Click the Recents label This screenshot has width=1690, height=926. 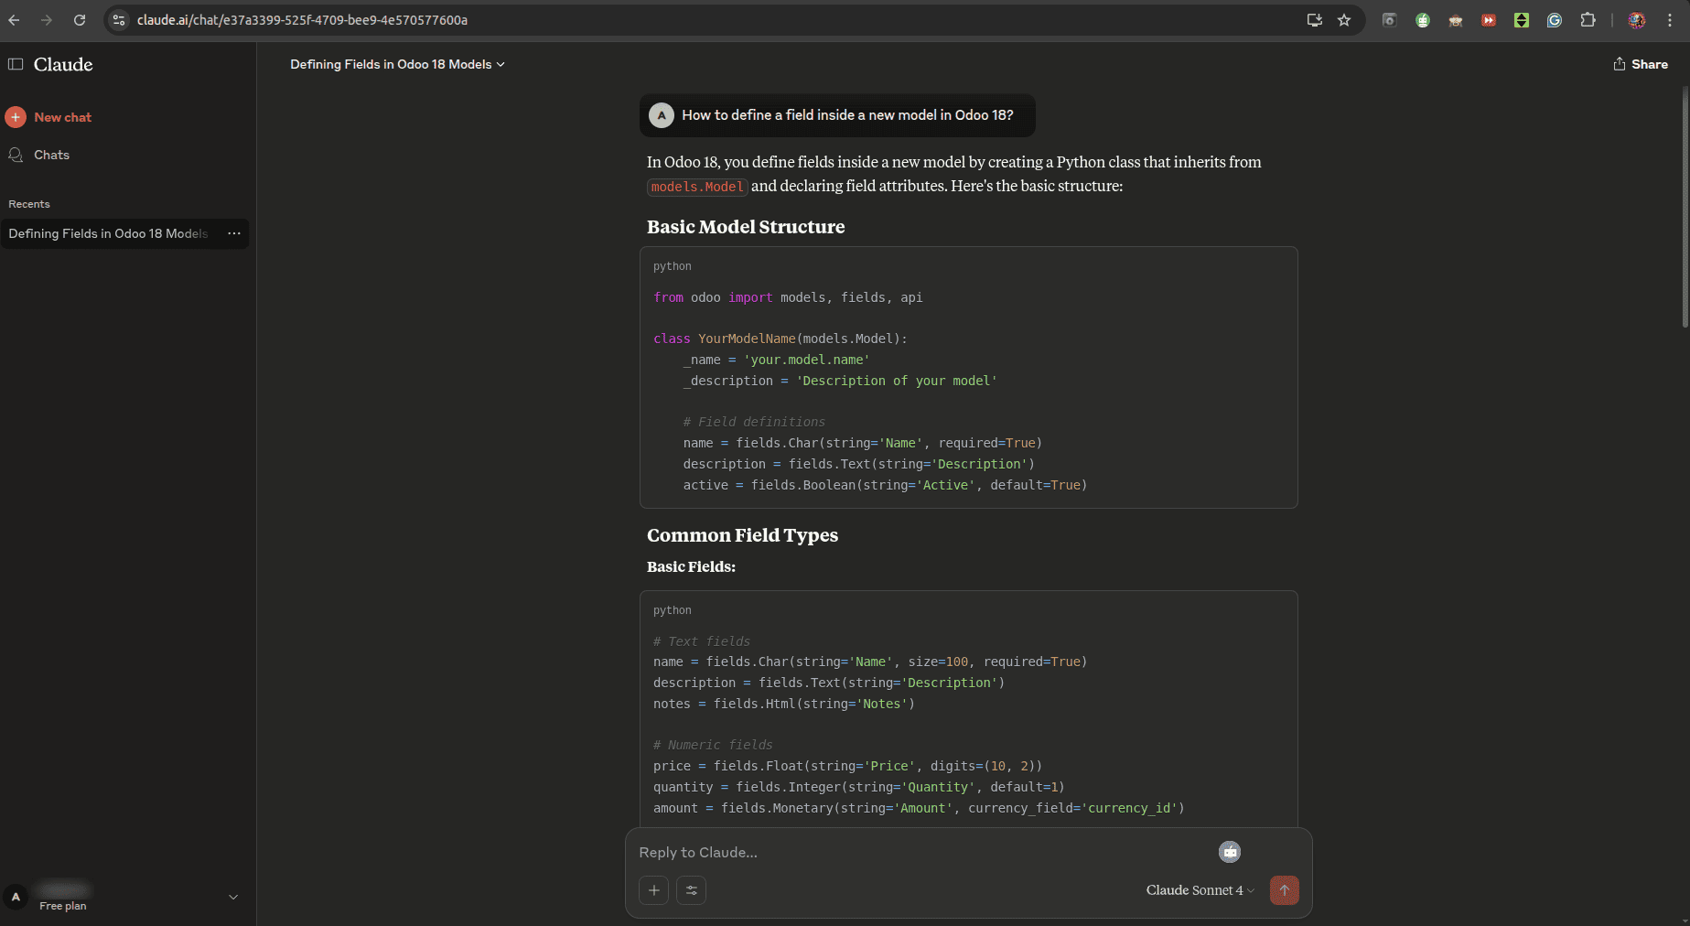29,204
